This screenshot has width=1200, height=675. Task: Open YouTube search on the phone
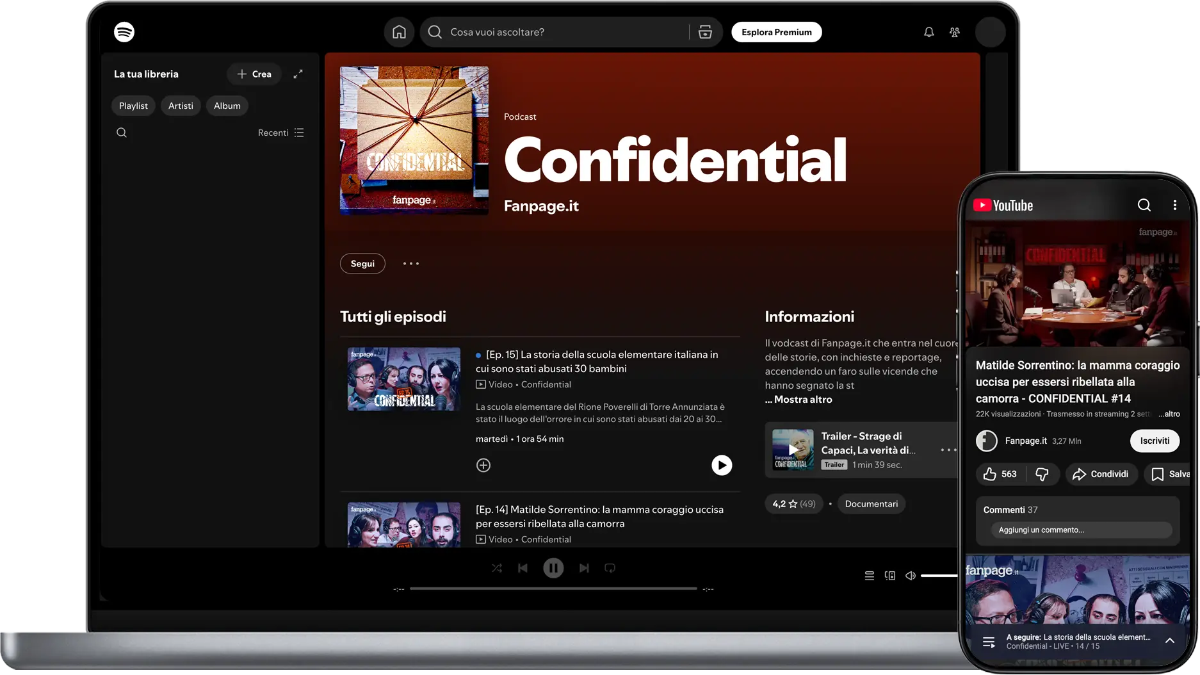tap(1144, 205)
